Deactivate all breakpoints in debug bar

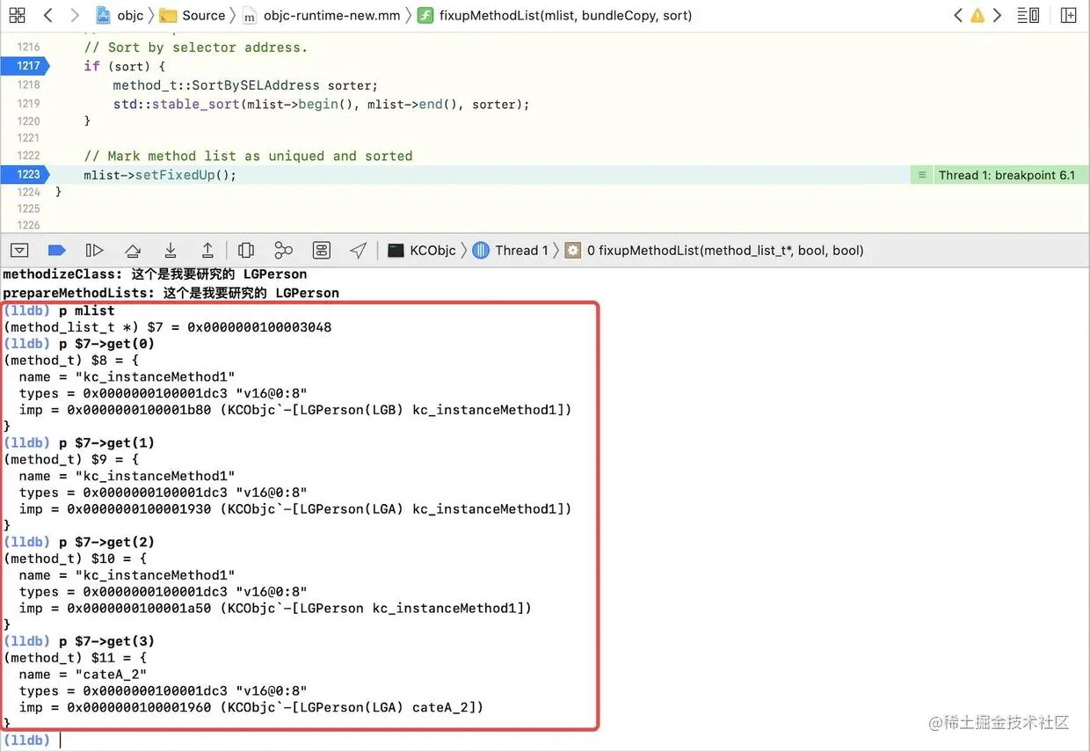[56, 251]
